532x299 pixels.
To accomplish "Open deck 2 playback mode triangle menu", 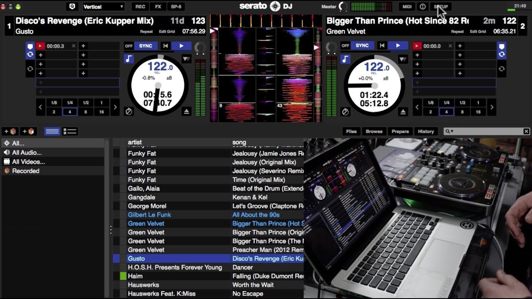I will (403, 59).
